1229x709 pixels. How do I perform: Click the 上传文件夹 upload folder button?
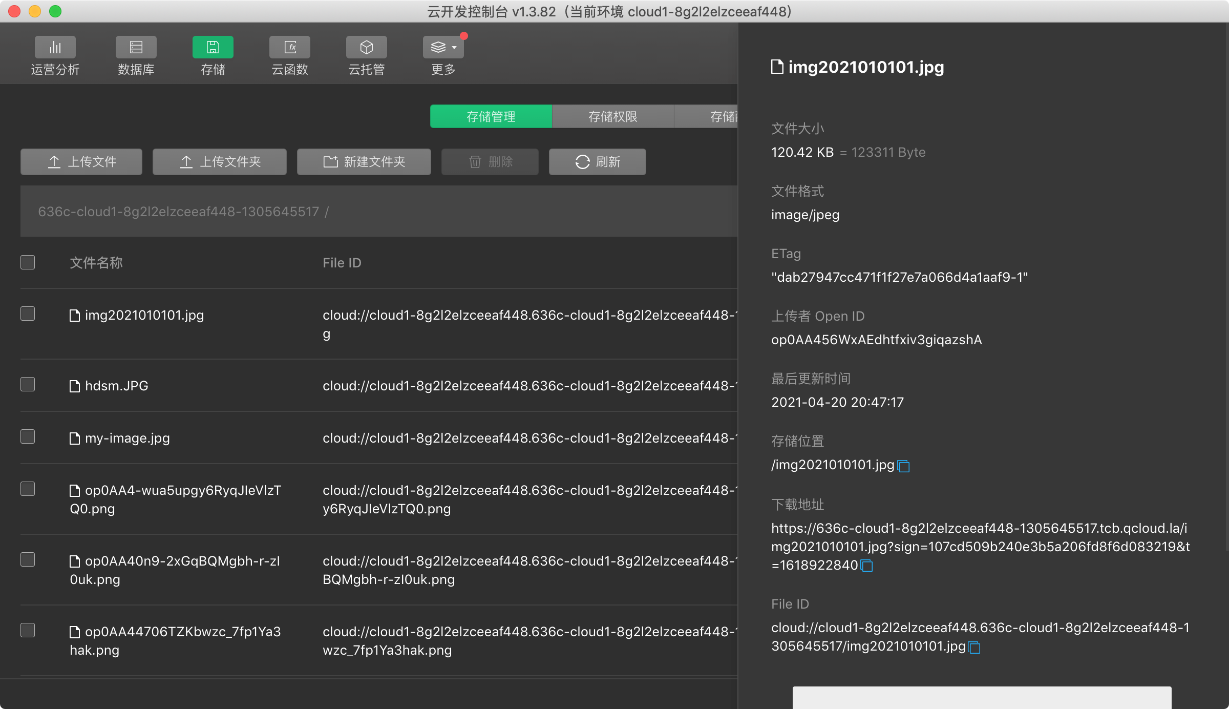[x=219, y=162]
